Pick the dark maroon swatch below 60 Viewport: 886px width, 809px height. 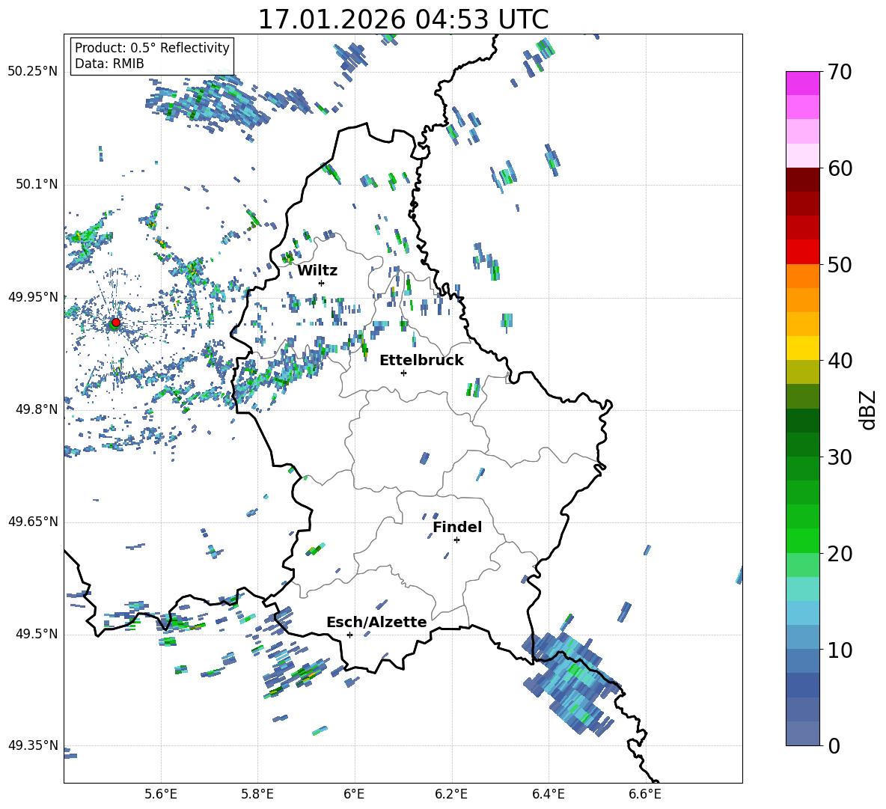coord(802,180)
